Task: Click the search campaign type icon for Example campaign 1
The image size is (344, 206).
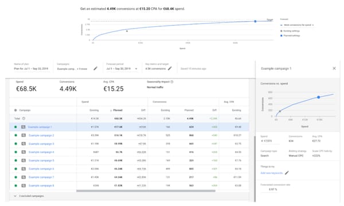Action: coord(24,127)
